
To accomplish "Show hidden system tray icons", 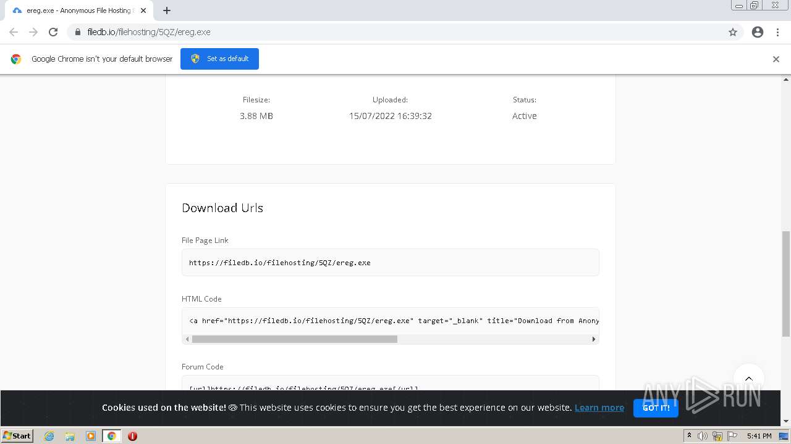I will coord(689,436).
